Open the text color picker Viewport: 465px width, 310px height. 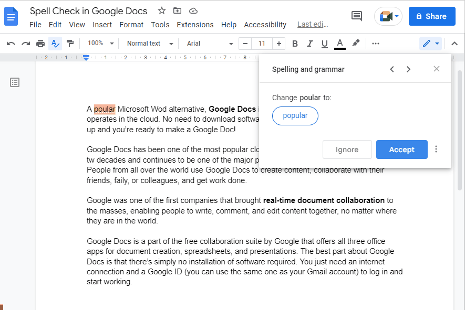(x=340, y=44)
